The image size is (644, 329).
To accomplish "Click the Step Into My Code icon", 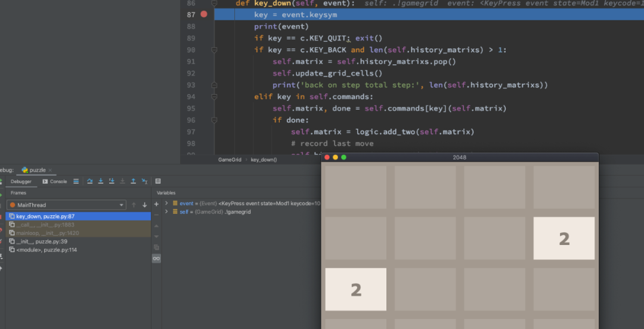I will [112, 181].
